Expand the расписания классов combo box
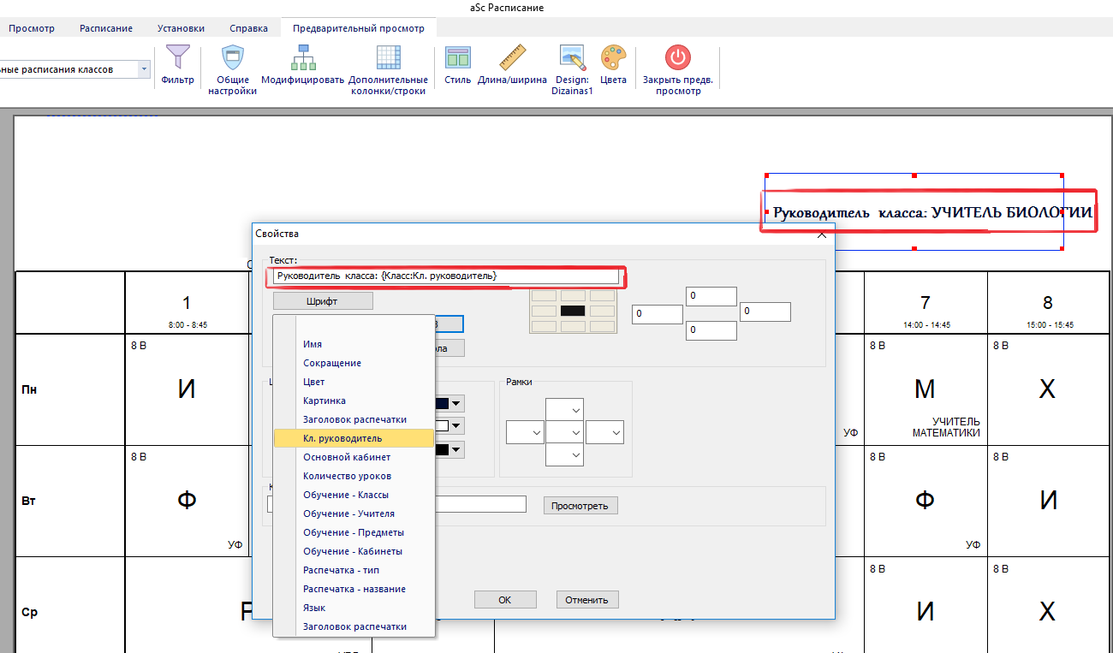This screenshot has width=1113, height=653. tap(144, 69)
